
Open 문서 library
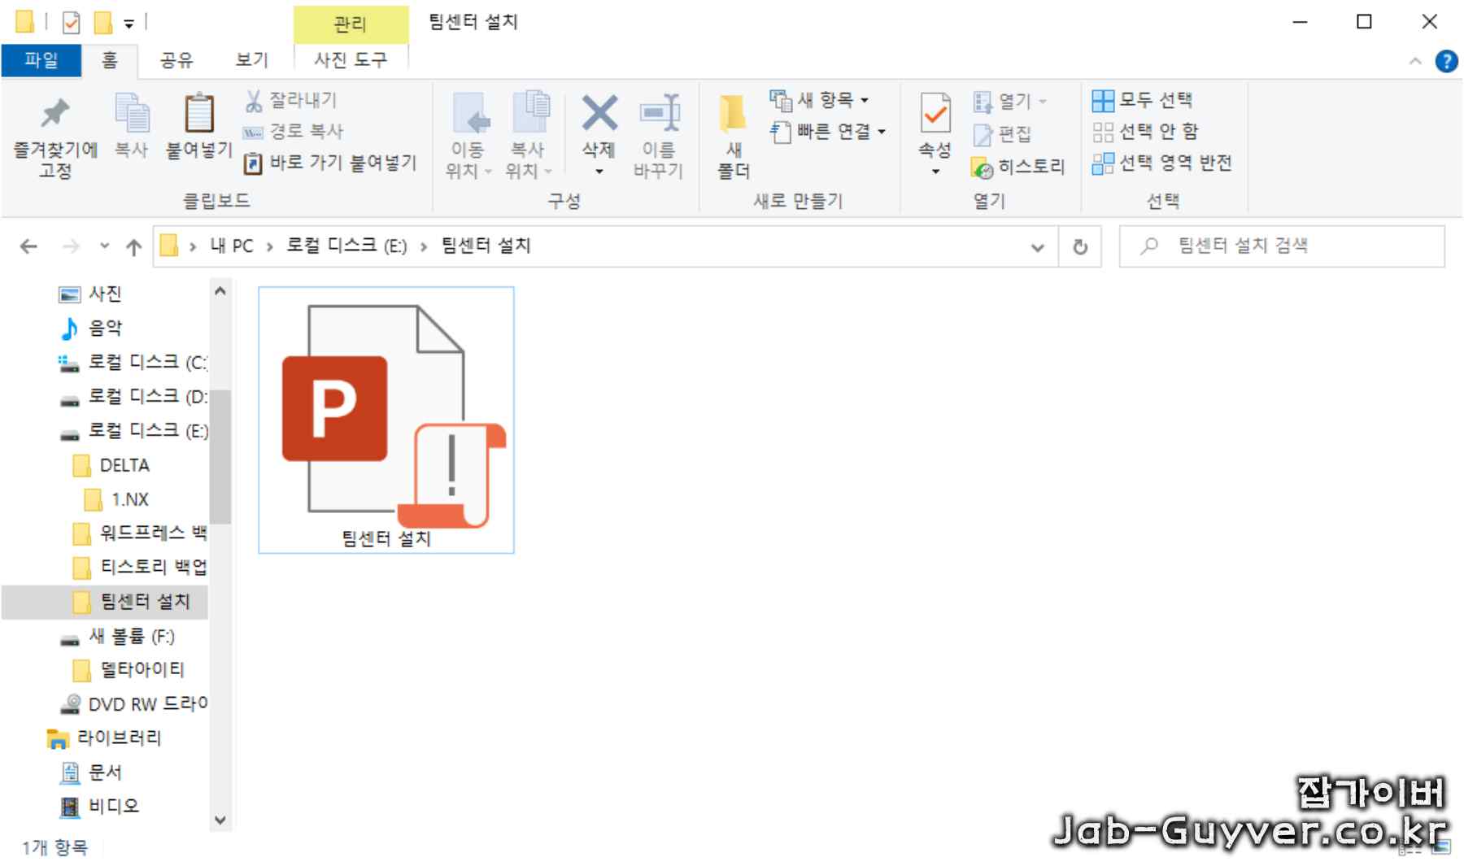(91, 772)
